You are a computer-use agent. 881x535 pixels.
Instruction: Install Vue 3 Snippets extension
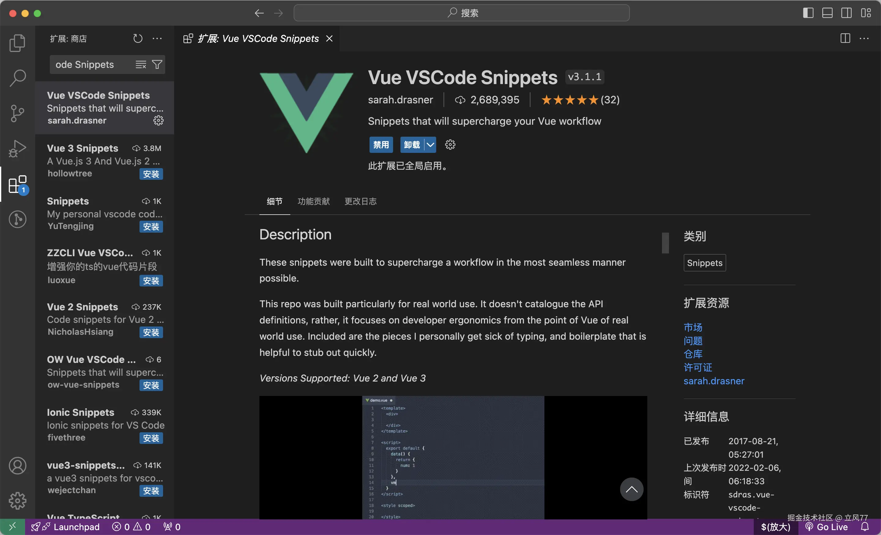point(151,174)
